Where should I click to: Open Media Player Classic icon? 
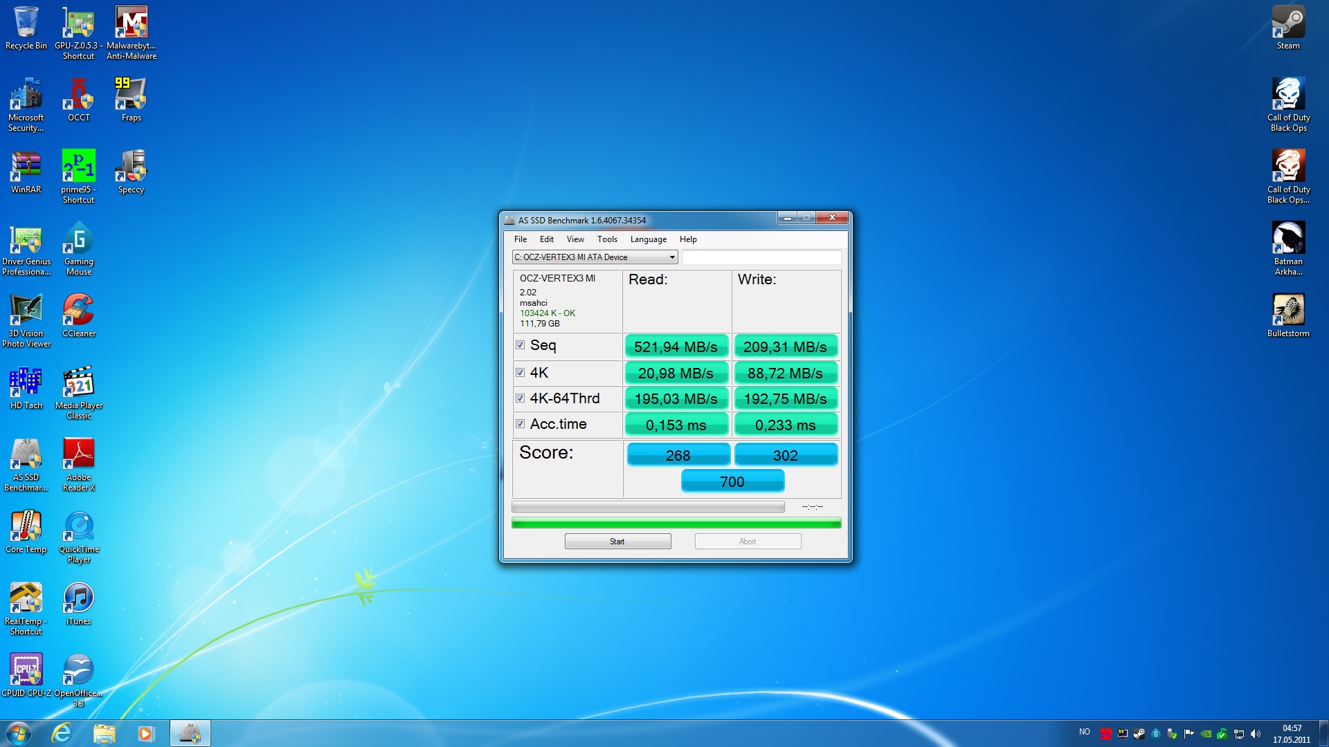(x=79, y=392)
